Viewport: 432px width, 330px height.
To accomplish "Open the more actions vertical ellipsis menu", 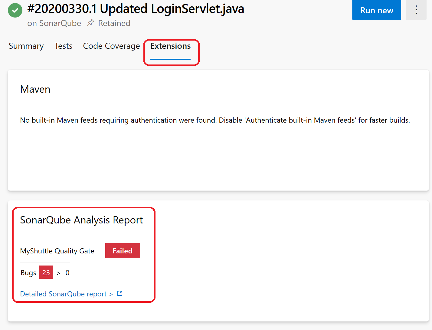I will 416,10.
